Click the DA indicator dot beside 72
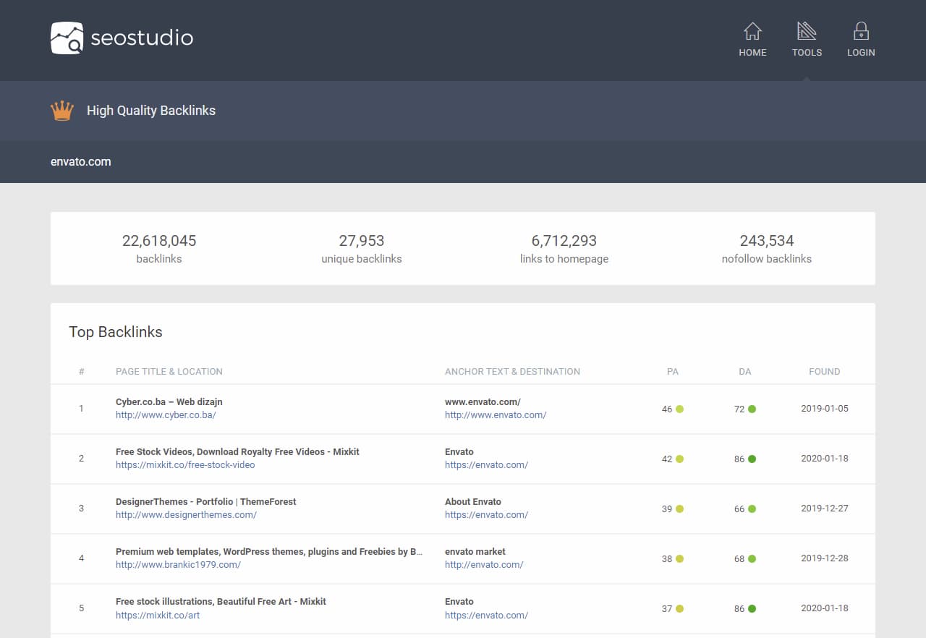Viewport: 926px width, 638px height. 752,409
